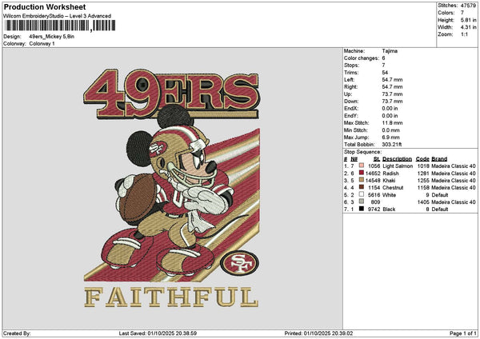Click the Radish stitch count 14652
The image size is (480, 339).
point(373,173)
